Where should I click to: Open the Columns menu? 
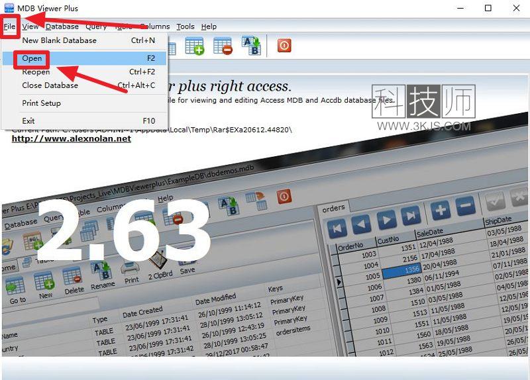tap(154, 26)
